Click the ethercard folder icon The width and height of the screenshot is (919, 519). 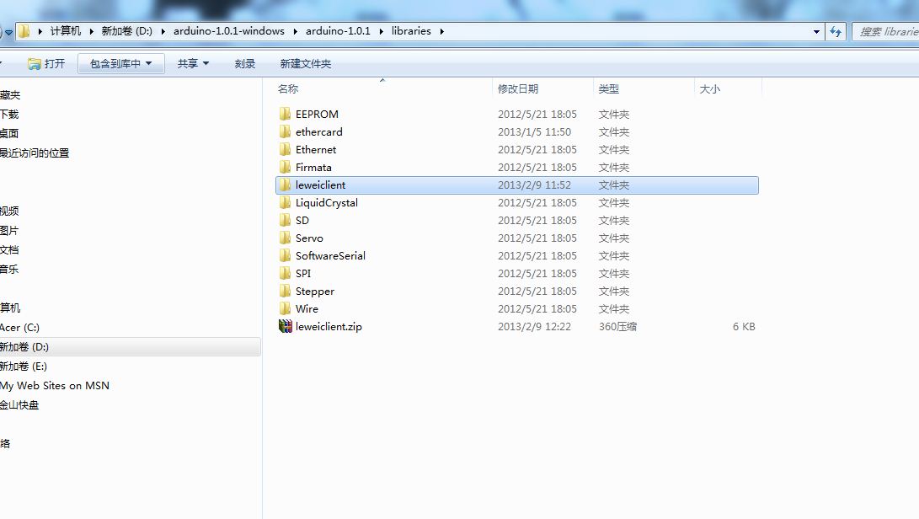tap(285, 131)
